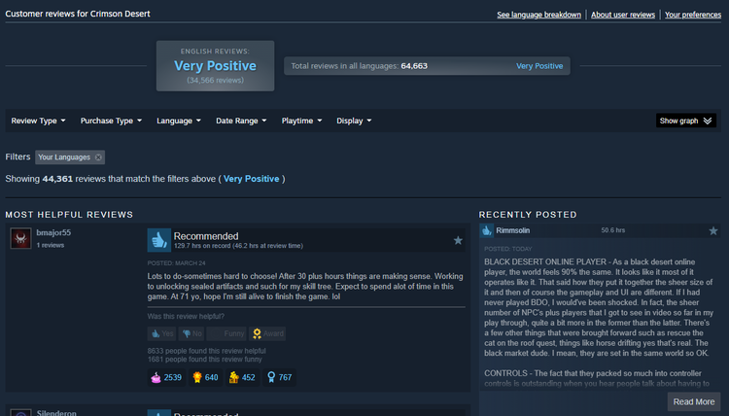Mark the review as Funny
This screenshot has width=729, height=416.
[x=226, y=333]
